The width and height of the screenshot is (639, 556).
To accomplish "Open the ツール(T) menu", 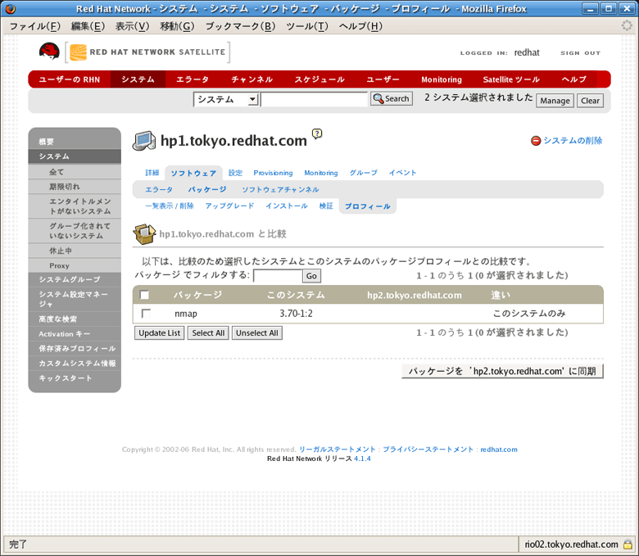I will pos(307,26).
